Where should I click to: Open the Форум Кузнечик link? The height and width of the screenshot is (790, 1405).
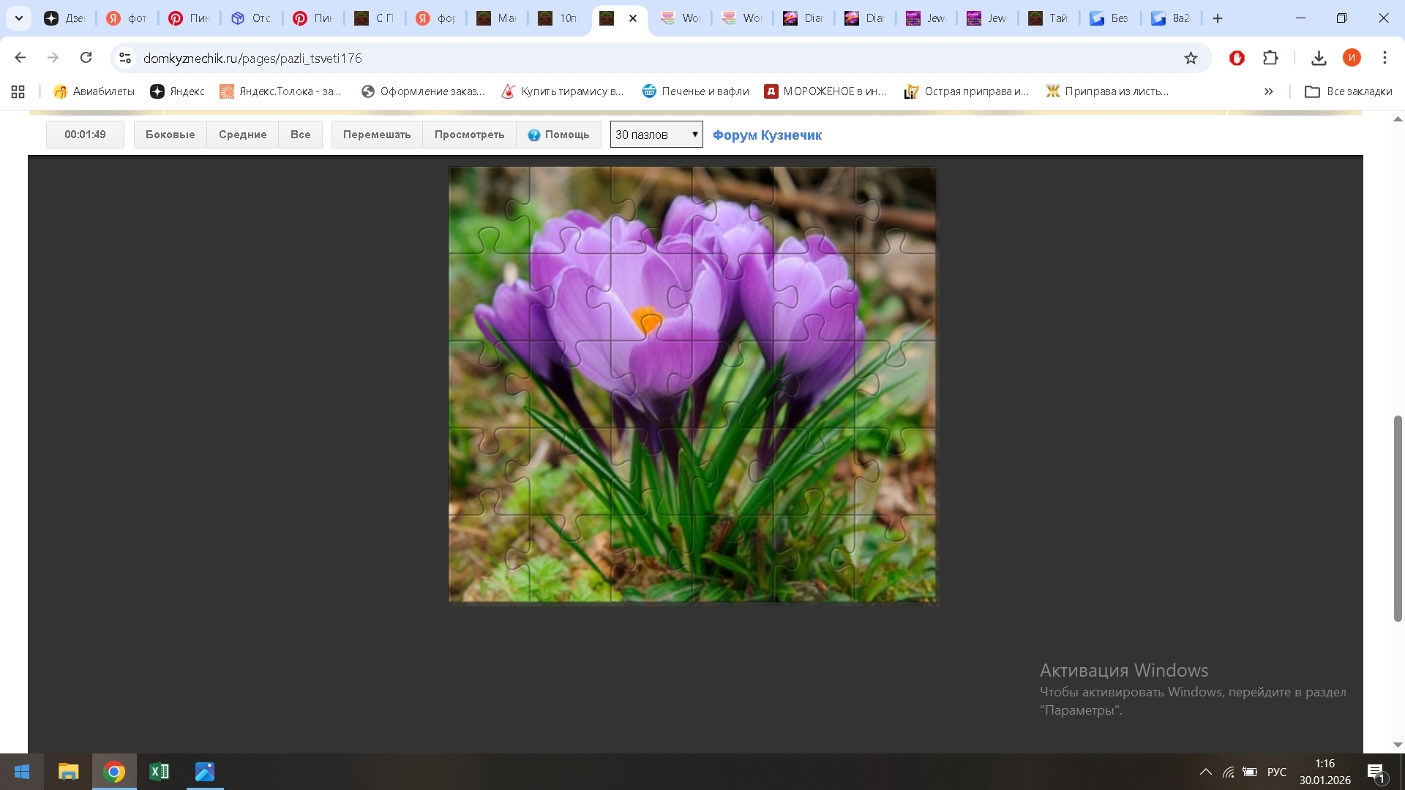pyautogui.click(x=767, y=135)
